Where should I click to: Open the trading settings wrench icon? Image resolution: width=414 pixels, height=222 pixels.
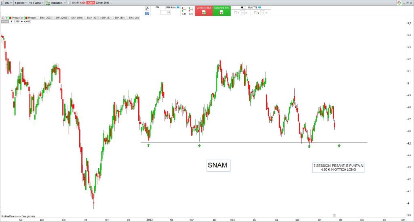pos(147,8)
